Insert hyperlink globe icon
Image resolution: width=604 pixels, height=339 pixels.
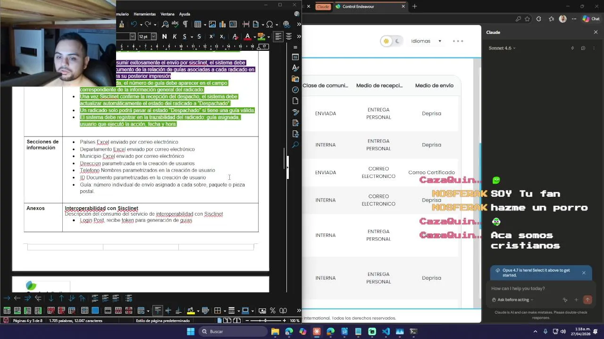(286, 24)
